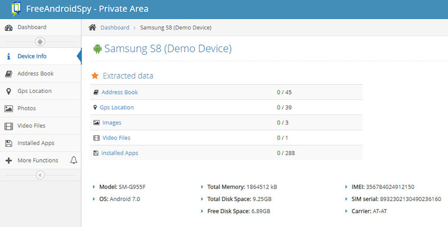Screen dimensions: 448x227
Task: Open Address Book in the sidebar
Action: tap(35, 74)
